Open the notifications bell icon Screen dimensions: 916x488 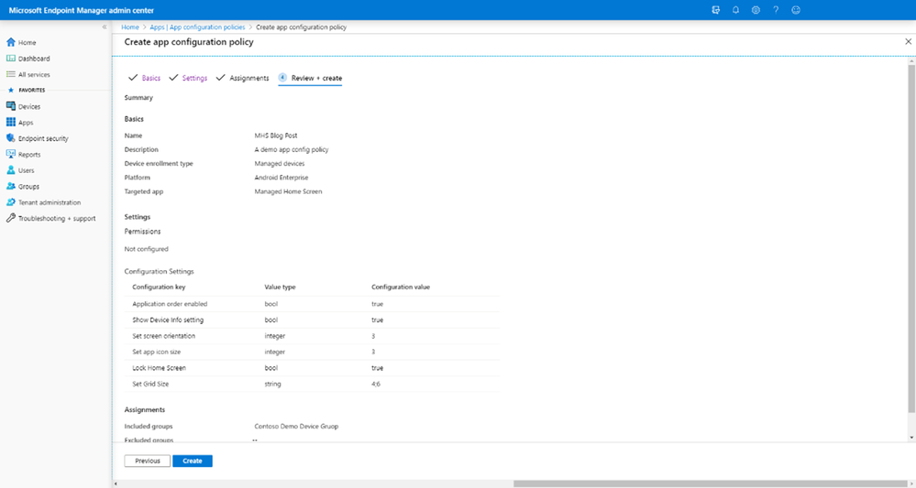tap(735, 10)
